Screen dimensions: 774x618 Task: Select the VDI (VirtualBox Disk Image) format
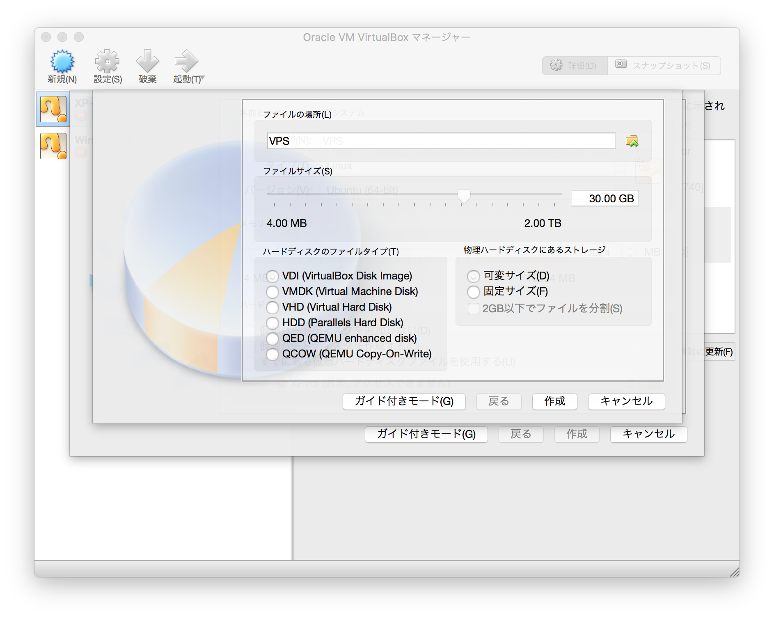click(x=273, y=276)
